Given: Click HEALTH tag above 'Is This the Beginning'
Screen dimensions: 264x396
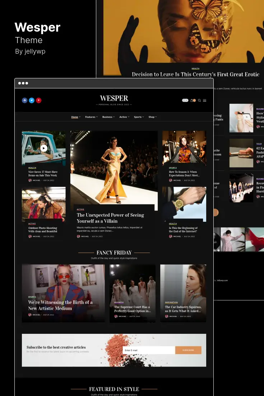Looking at the screenshot, I should point(173,224).
